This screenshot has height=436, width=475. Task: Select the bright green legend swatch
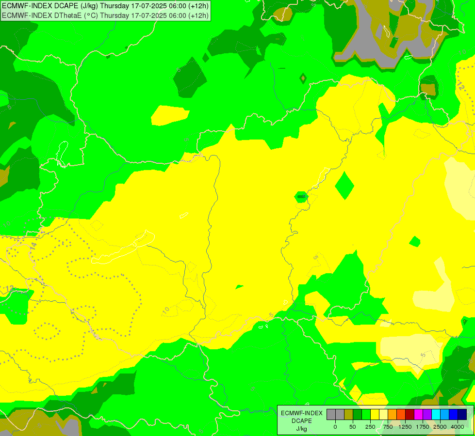click(x=366, y=415)
